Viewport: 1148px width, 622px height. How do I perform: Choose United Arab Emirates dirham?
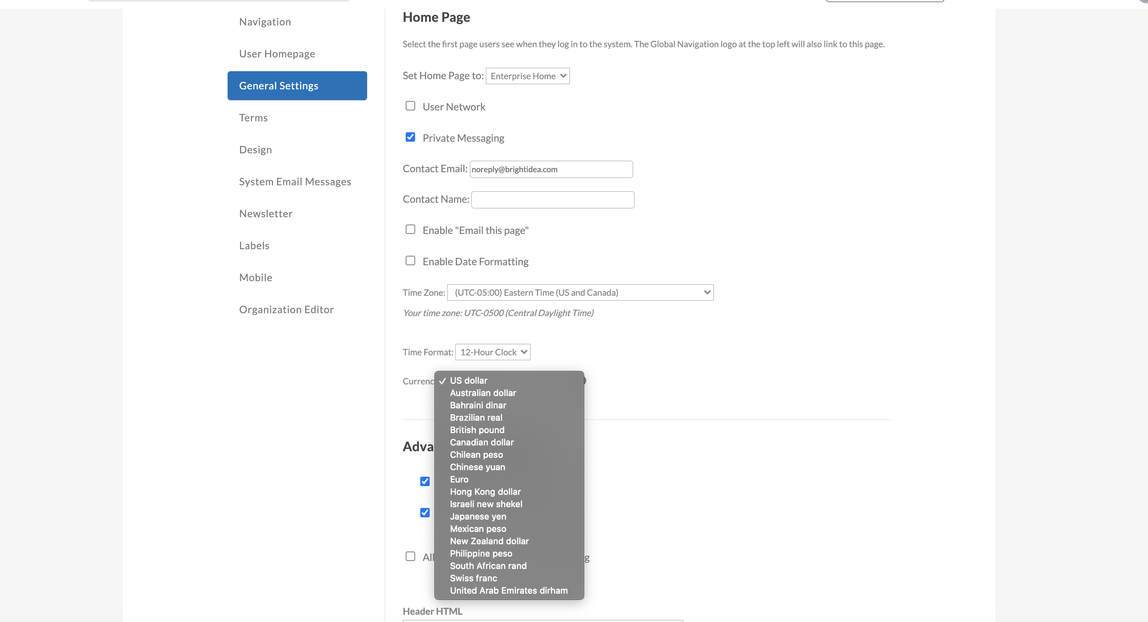click(509, 590)
